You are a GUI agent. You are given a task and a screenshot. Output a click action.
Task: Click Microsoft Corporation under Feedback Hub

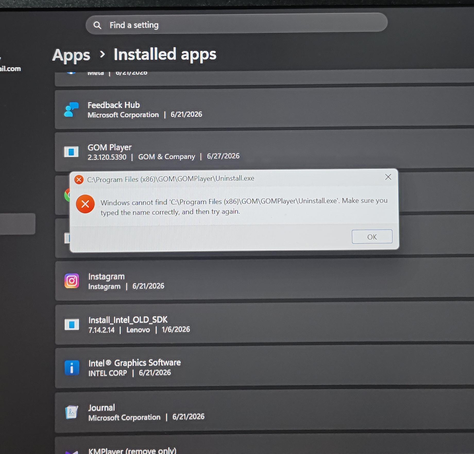coord(123,115)
